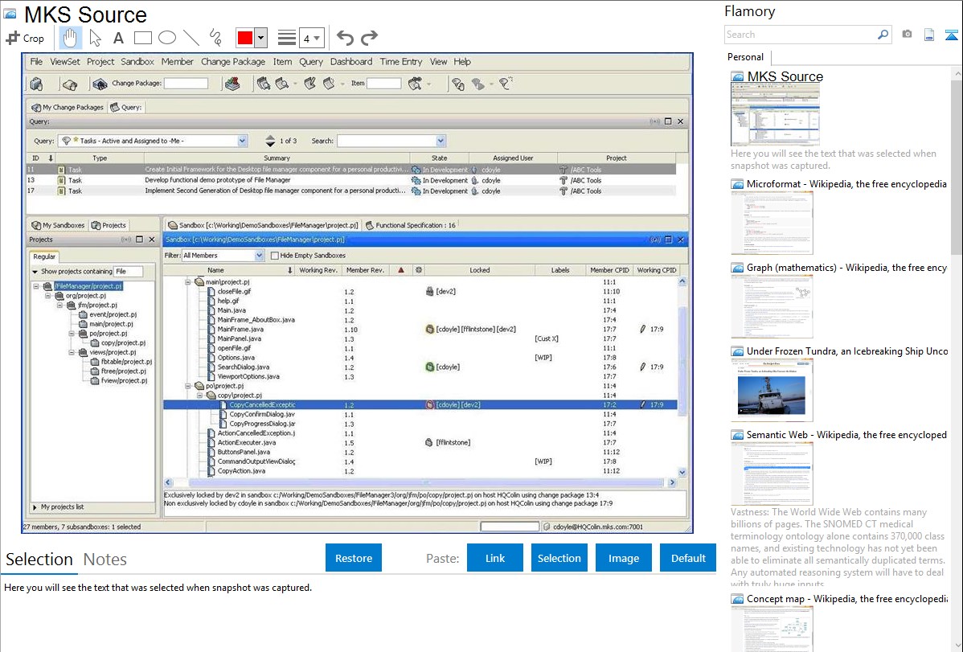963x652 pixels.
Task: Select the freehand drawing tool
Action: tap(215, 38)
